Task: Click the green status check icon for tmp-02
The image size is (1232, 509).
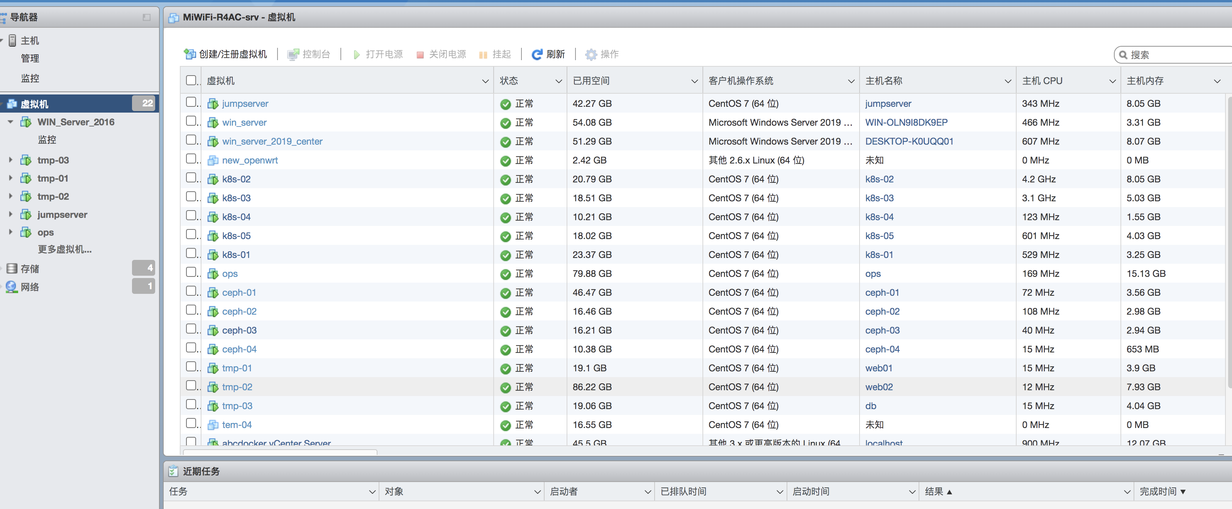Action: coord(505,388)
